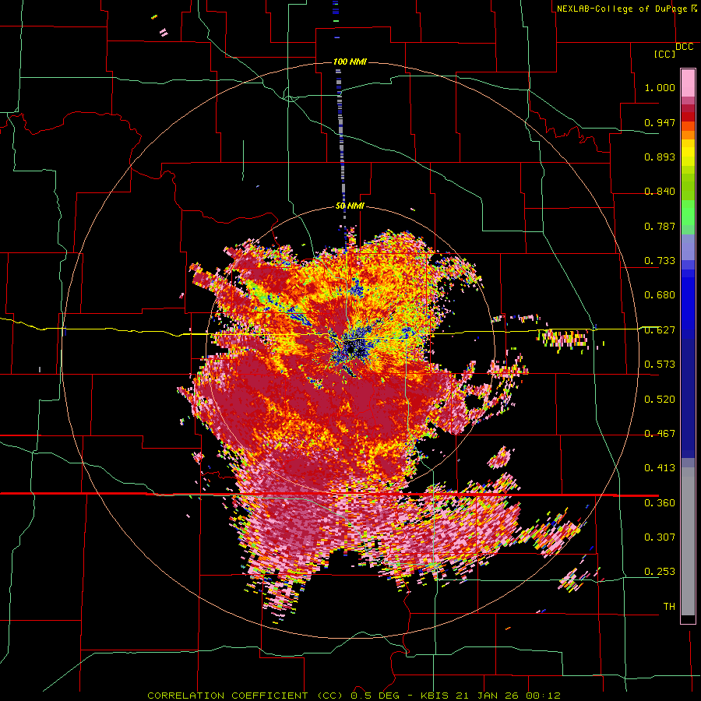
Task: Click the TH label on the legend
Action: pyautogui.click(x=669, y=607)
